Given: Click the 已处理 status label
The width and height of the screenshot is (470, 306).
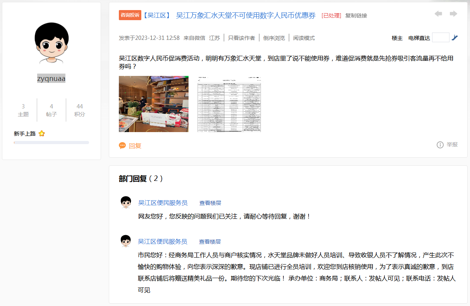Looking at the screenshot, I should tap(331, 15).
